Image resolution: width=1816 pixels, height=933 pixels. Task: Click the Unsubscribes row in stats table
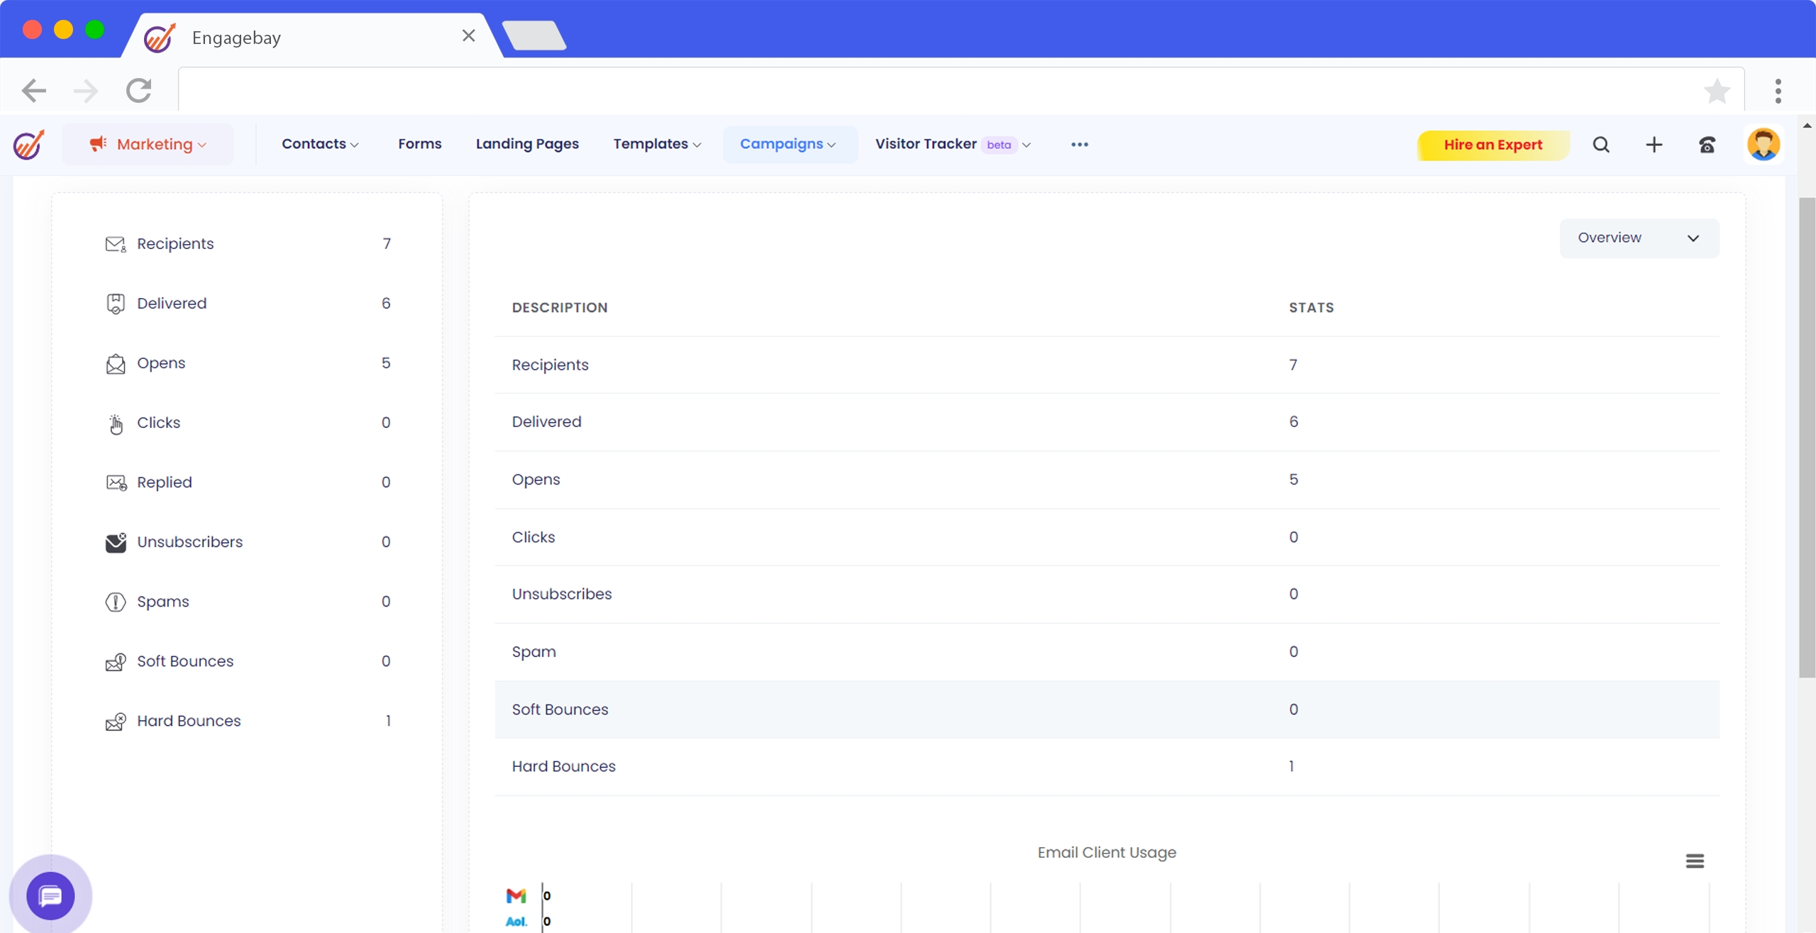[x=1107, y=595]
